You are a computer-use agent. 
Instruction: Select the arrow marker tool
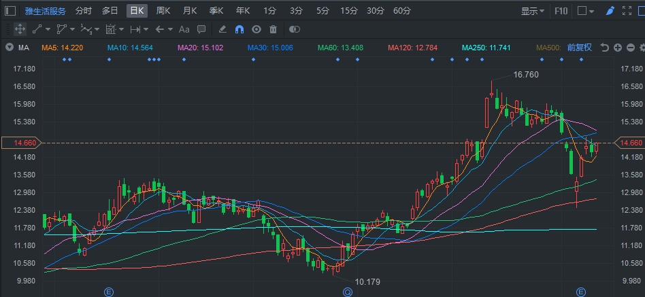(x=160, y=29)
